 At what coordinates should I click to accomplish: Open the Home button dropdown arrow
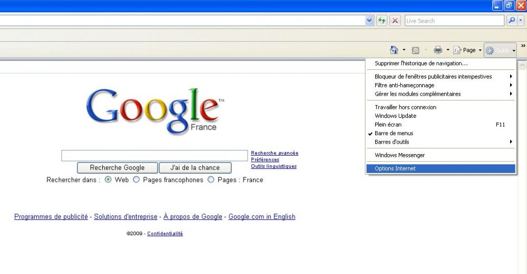click(x=404, y=50)
